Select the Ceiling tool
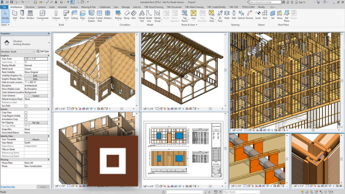The width and height of the screenshot is (345, 194). 75,15
